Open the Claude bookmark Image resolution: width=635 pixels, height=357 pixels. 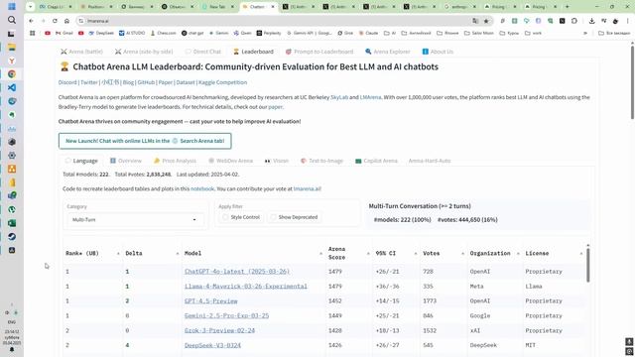(368, 33)
